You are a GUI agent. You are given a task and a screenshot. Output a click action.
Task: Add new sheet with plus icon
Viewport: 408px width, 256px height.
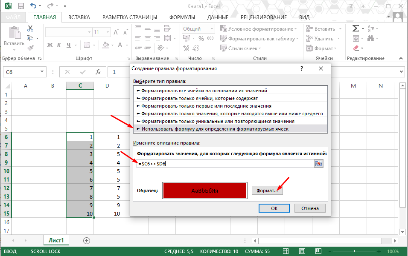pos(87,241)
